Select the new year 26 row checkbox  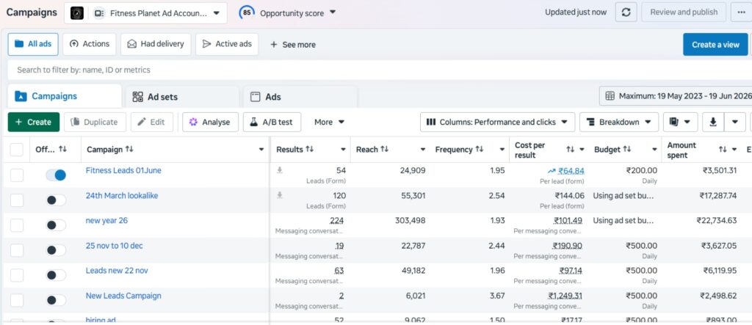click(x=17, y=224)
